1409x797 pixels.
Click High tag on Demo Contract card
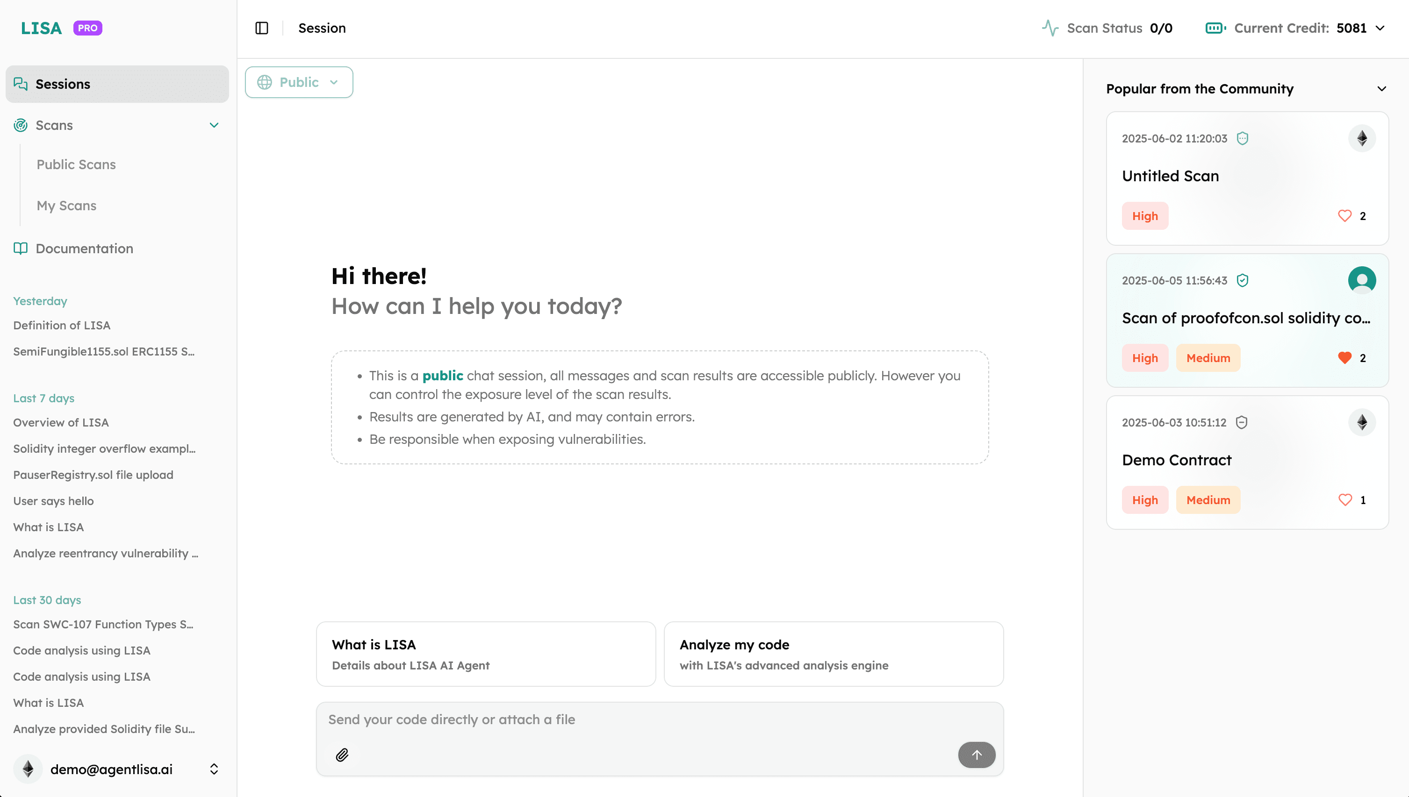pos(1144,500)
